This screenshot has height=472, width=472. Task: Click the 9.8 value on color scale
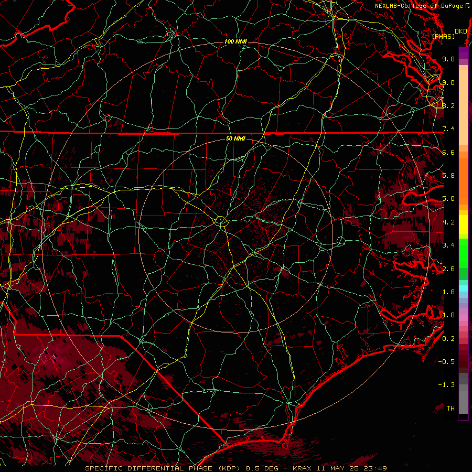pos(448,59)
